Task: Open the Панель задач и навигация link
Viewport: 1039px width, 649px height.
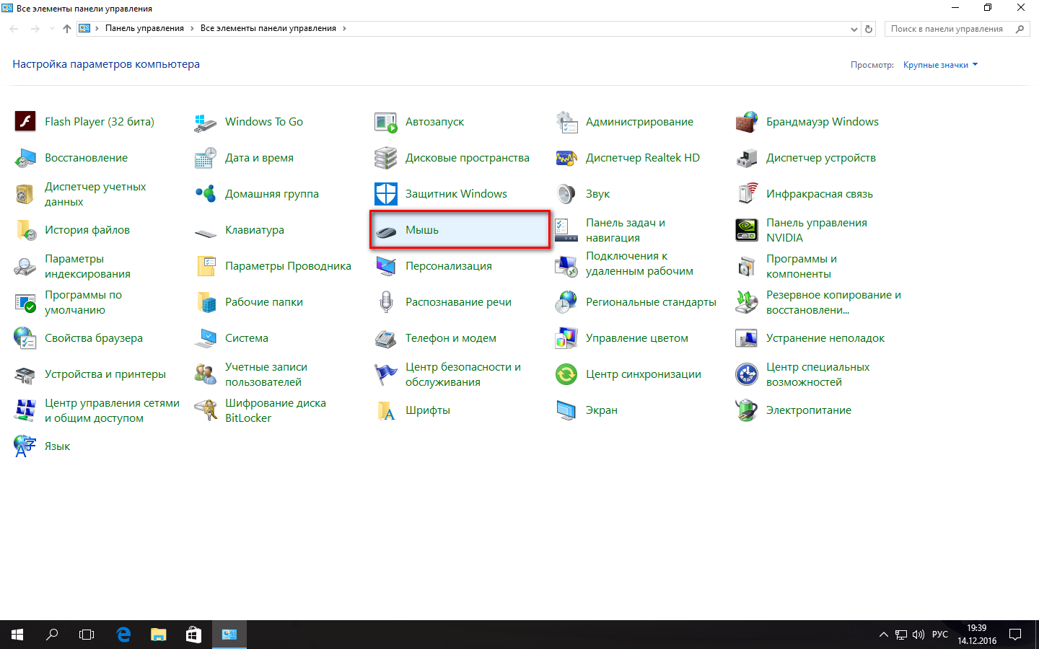Action: point(626,230)
